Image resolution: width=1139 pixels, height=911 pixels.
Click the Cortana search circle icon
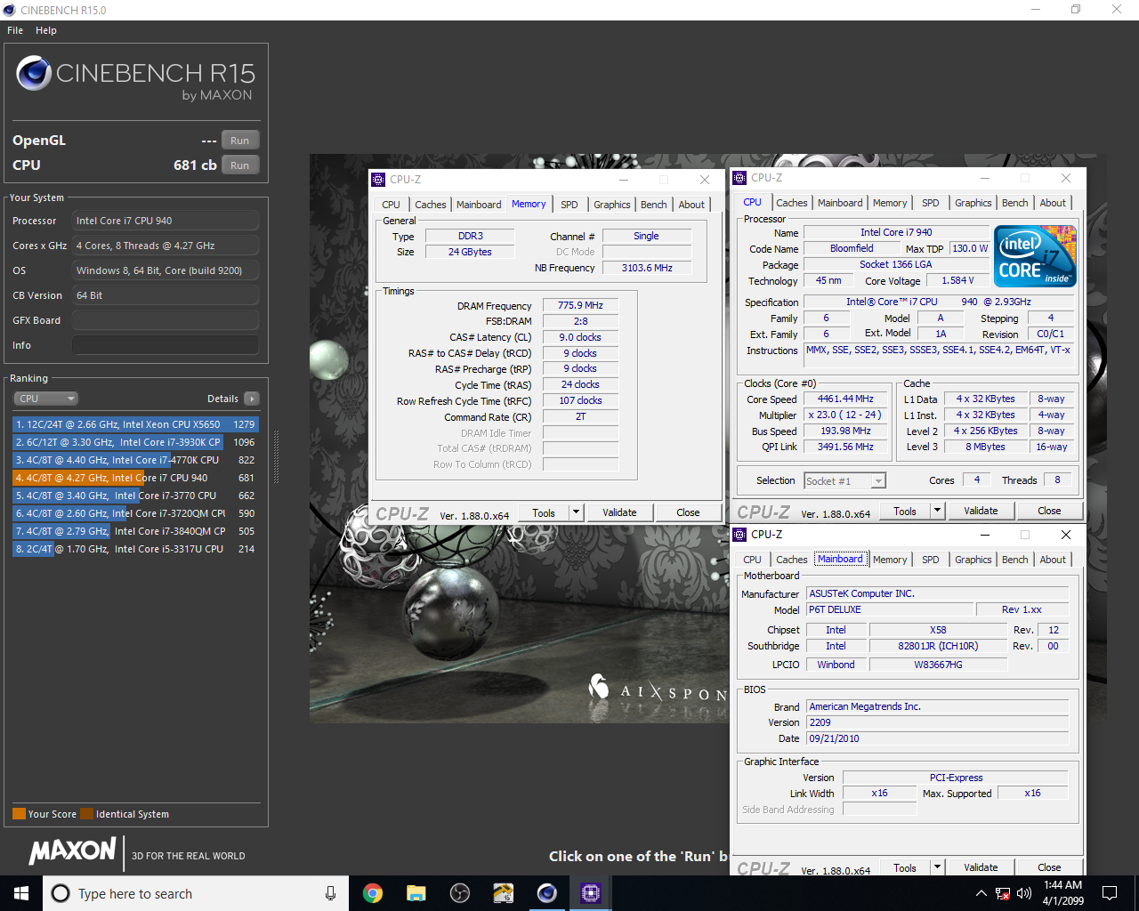point(61,893)
